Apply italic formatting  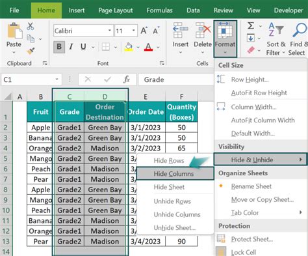tap(71, 46)
